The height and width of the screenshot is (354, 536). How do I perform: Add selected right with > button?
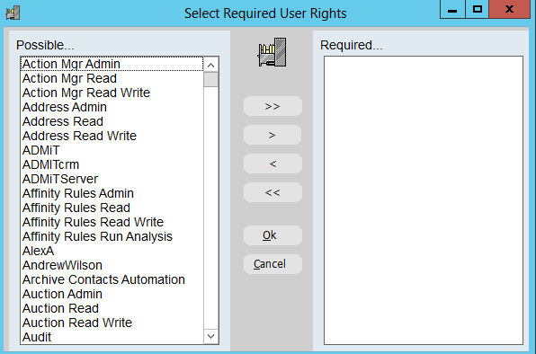[272, 135]
